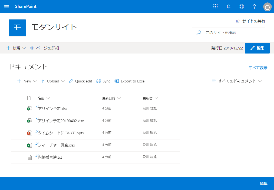Open the settings gear in header
The width and height of the screenshot is (274, 190).
pyautogui.click(x=242, y=6)
